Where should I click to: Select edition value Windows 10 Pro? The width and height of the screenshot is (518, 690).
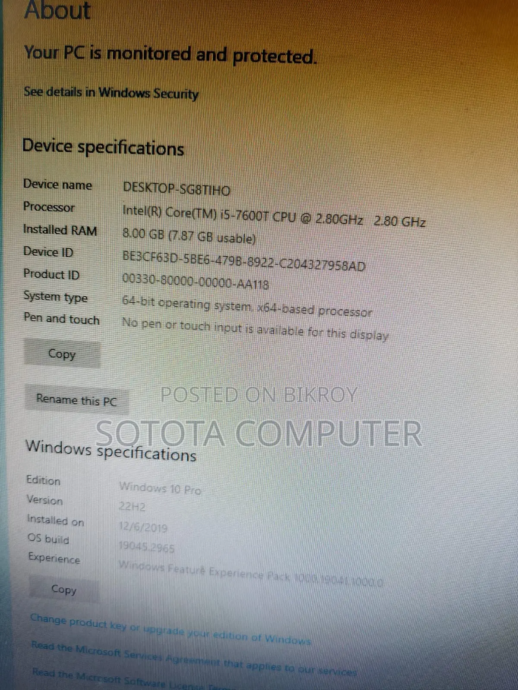point(160,489)
